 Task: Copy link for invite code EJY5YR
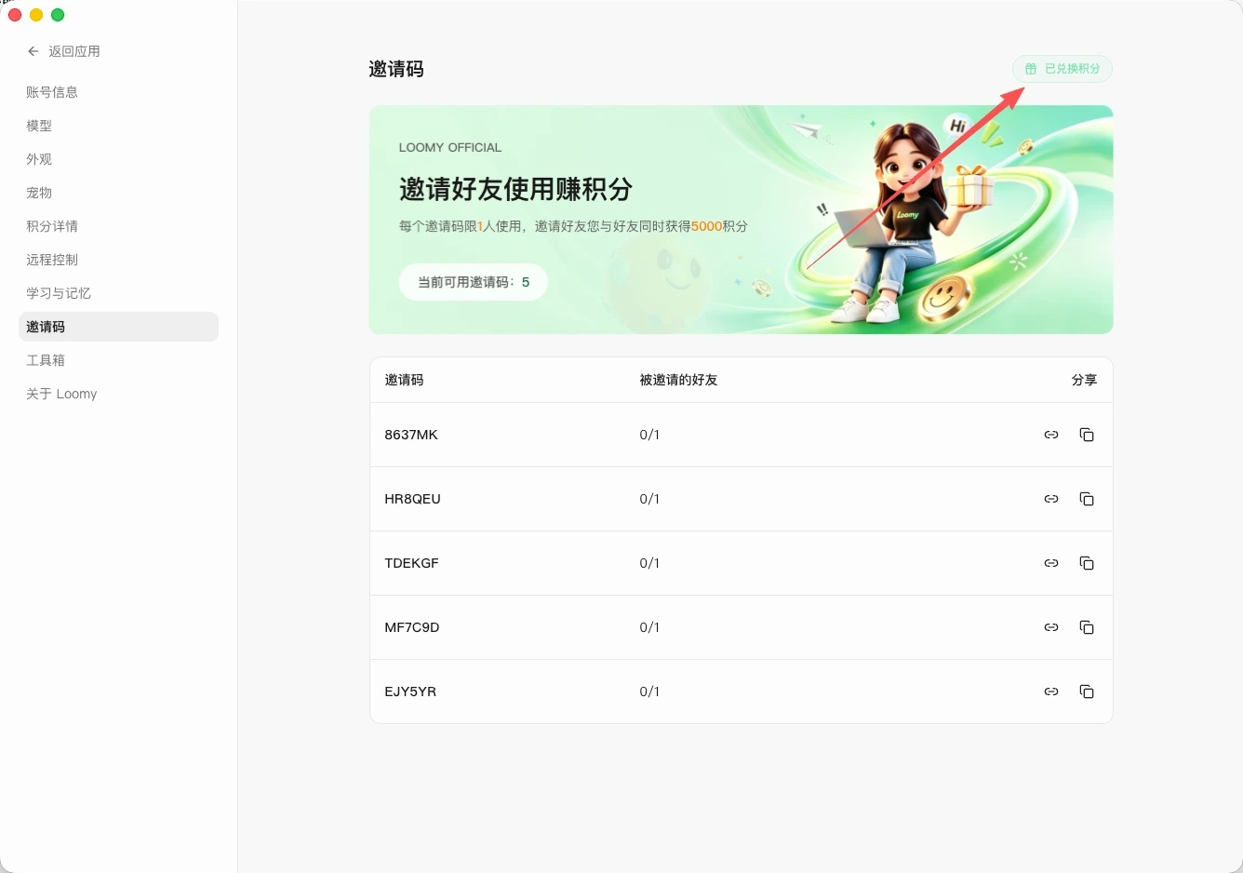click(1051, 692)
